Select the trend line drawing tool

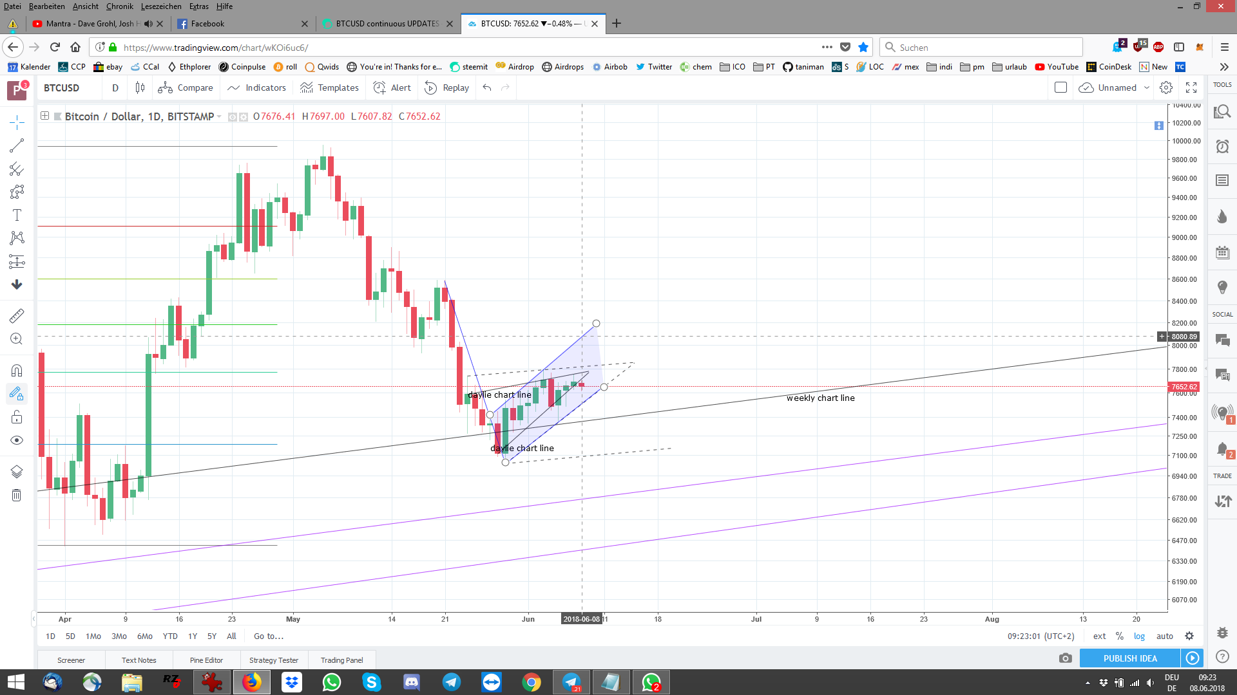pyautogui.click(x=17, y=146)
